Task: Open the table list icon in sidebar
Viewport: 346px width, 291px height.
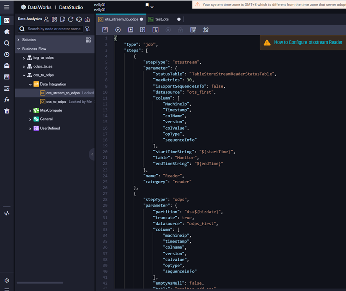Action: point(7,77)
